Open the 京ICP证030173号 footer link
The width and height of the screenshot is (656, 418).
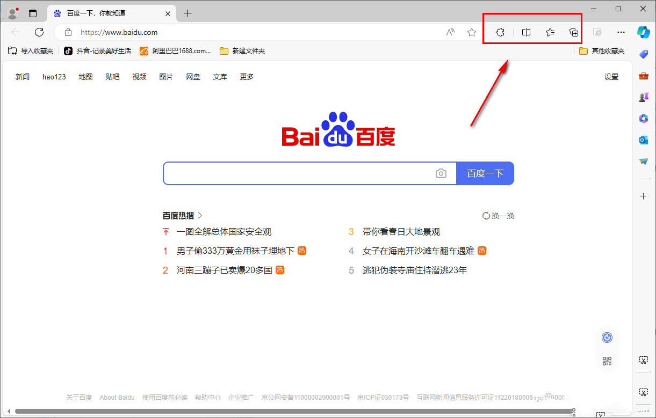(x=383, y=398)
